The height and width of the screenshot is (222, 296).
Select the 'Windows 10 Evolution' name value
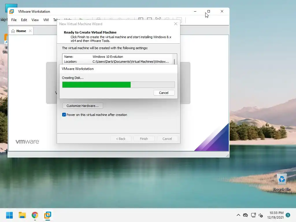tap(108, 57)
